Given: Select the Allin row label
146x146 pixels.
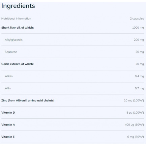Looking at the screenshot, I should pos(8,88).
